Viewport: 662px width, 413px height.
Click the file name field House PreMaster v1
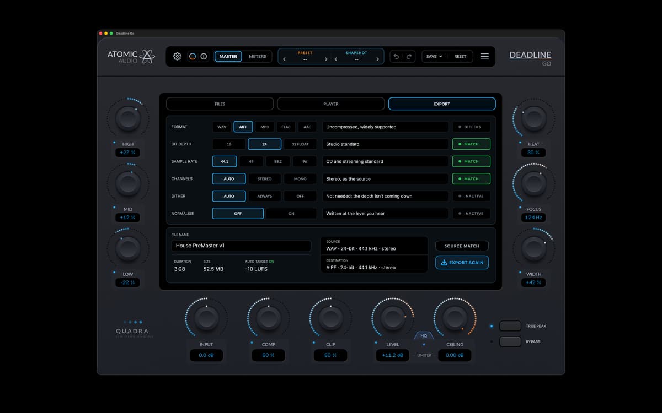point(241,246)
